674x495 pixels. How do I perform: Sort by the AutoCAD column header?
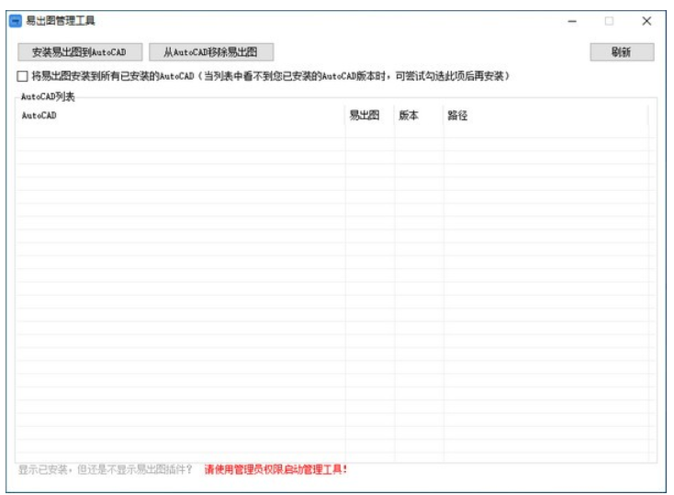click(x=181, y=116)
